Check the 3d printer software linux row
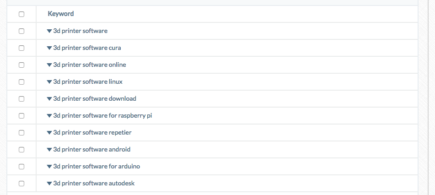The image size is (435, 195). pyautogui.click(x=21, y=82)
